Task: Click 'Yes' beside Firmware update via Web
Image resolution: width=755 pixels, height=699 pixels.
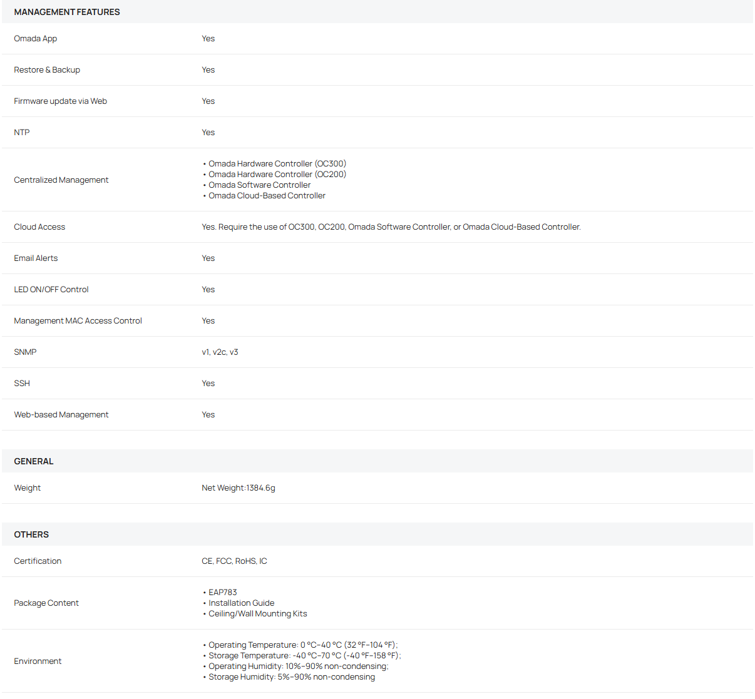Action: coord(208,101)
